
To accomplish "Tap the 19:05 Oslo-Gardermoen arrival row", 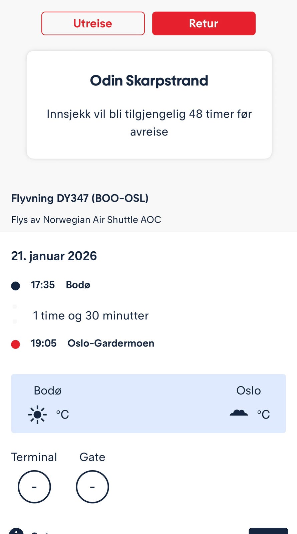I will (x=92, y=343).
